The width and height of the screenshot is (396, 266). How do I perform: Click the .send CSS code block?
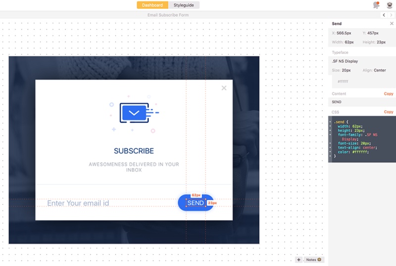pos(362,139)
